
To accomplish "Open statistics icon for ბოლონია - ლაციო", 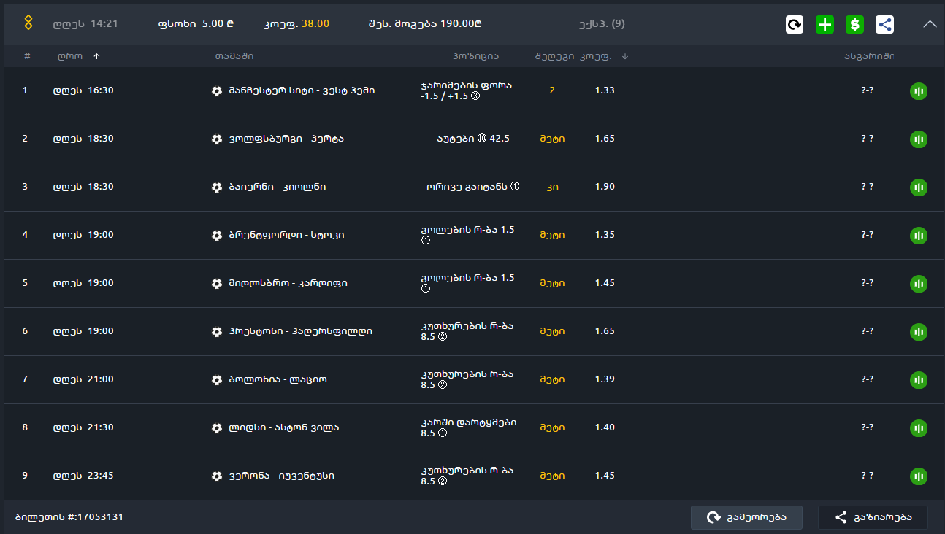I will [919, 380].
